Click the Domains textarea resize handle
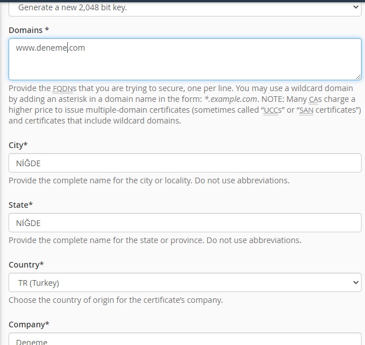 pos(358,77)
